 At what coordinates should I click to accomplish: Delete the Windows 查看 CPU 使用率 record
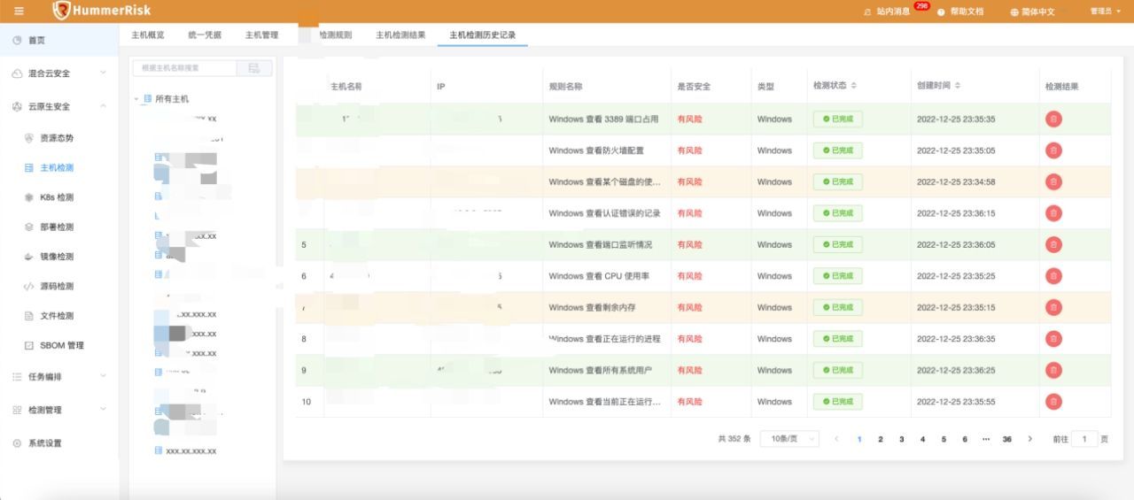[1053, 276]
